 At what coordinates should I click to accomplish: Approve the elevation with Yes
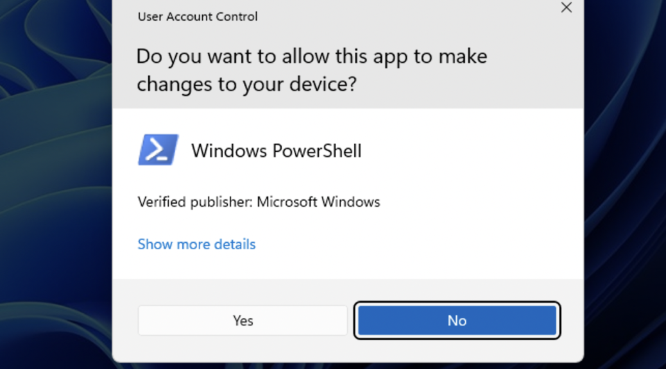tap(243, 321)
